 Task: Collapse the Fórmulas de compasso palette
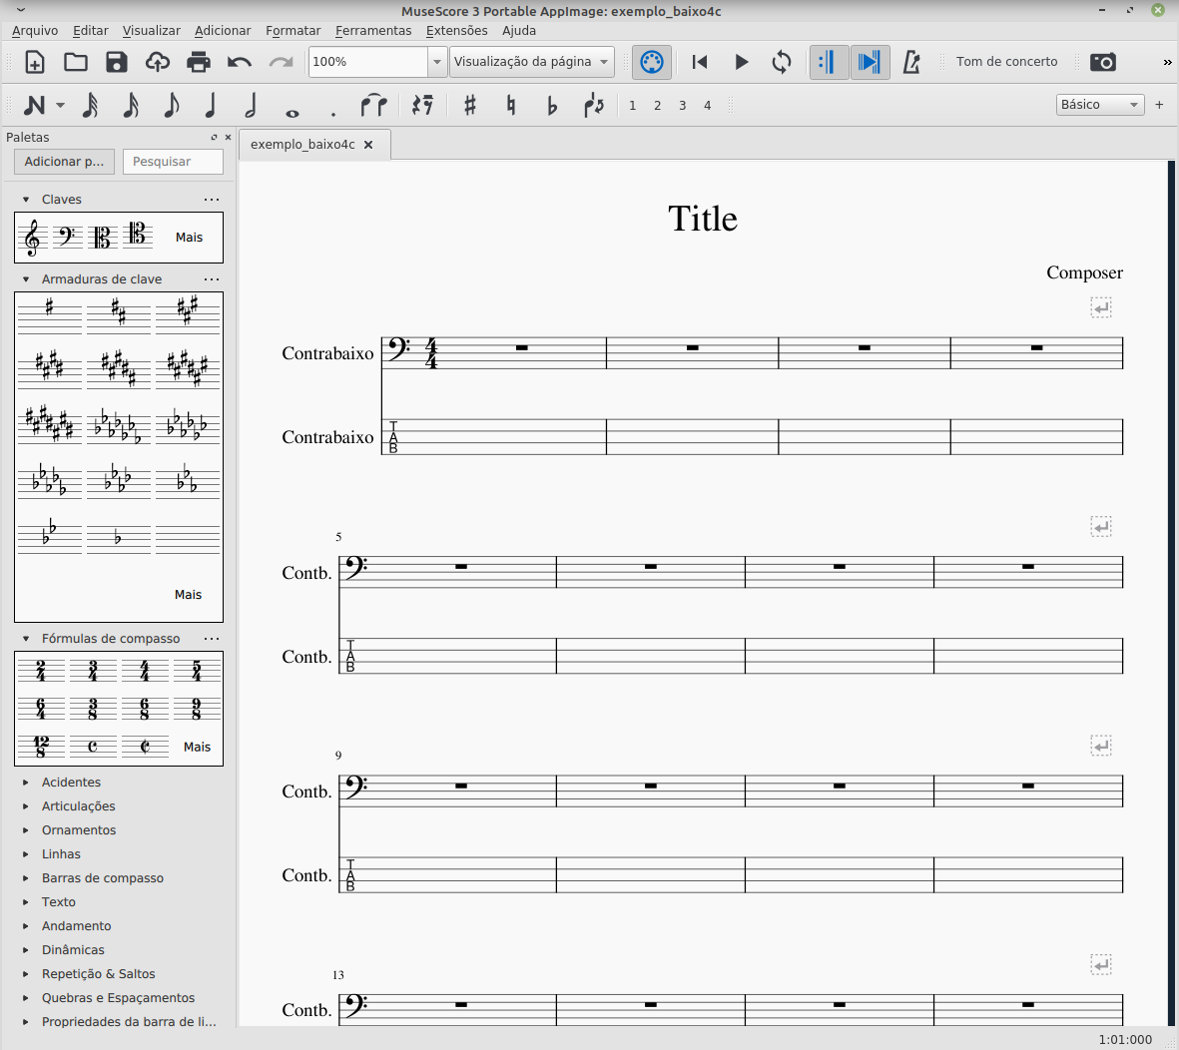(26, 638)
